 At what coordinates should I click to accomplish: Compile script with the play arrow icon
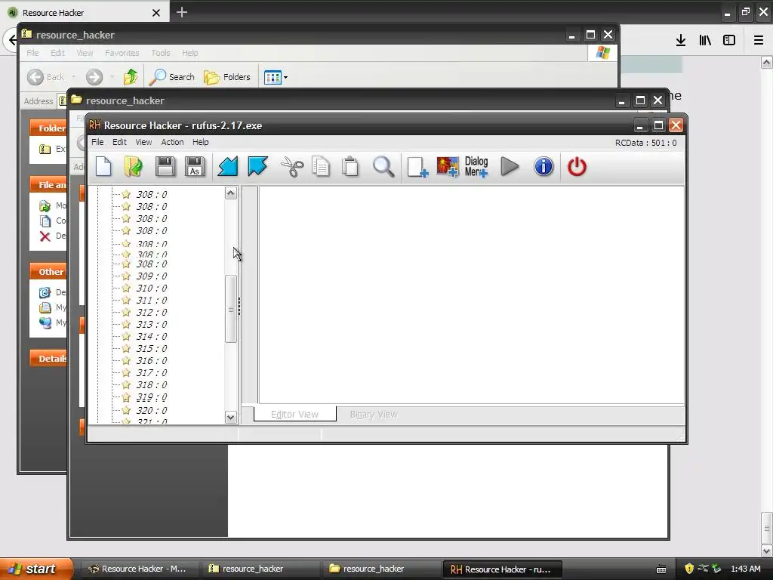(510, 166)
